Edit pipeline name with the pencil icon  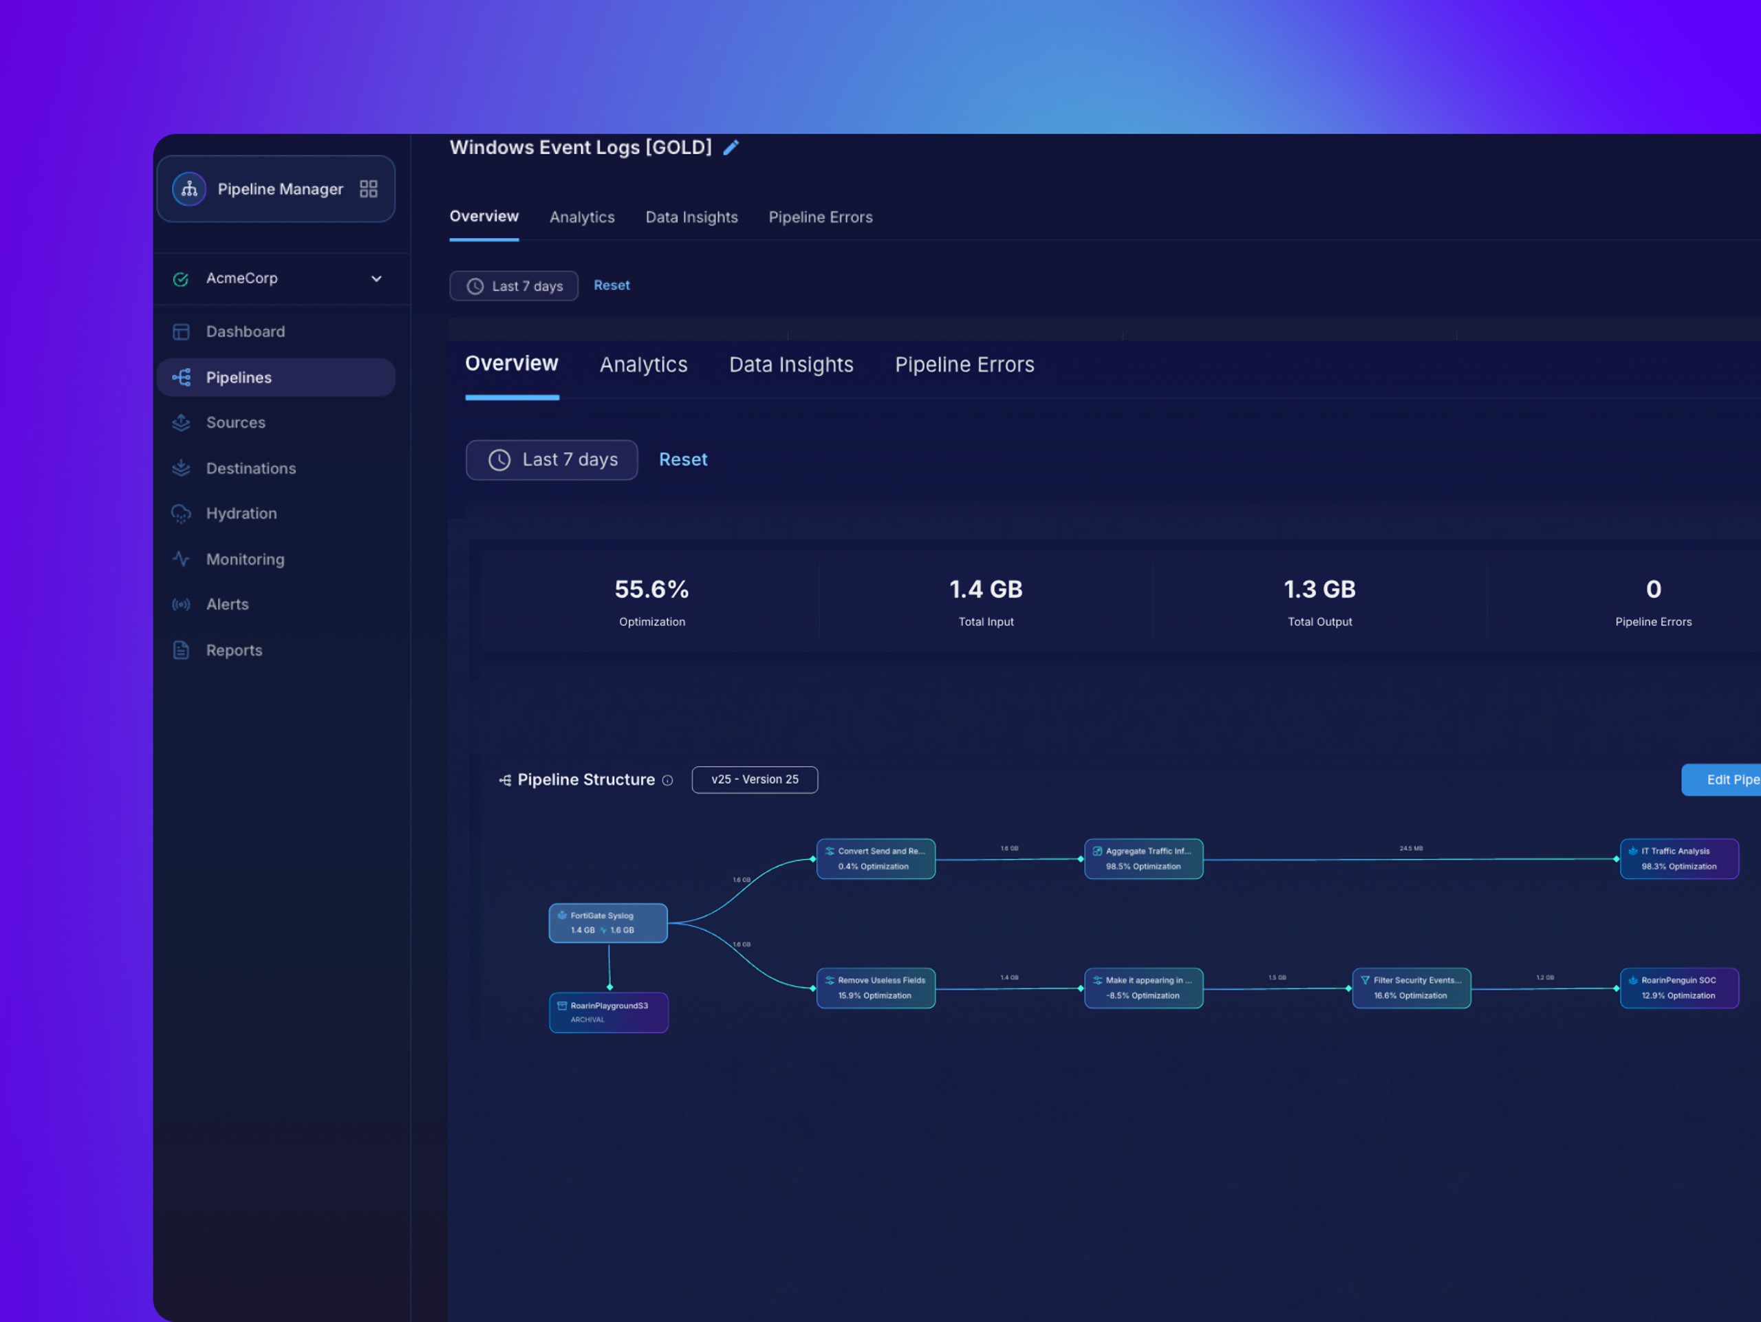[x=731, y=147]
